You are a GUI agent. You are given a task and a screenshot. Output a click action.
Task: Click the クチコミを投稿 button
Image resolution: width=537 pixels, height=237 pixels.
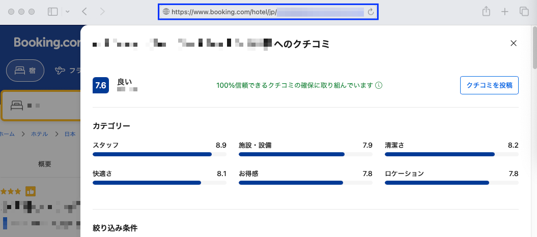[489, 85]
